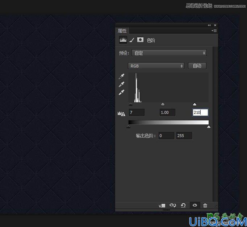Click the panel bottom resize grip
Viewport: 247px width, 227px height.
point(166,210)
